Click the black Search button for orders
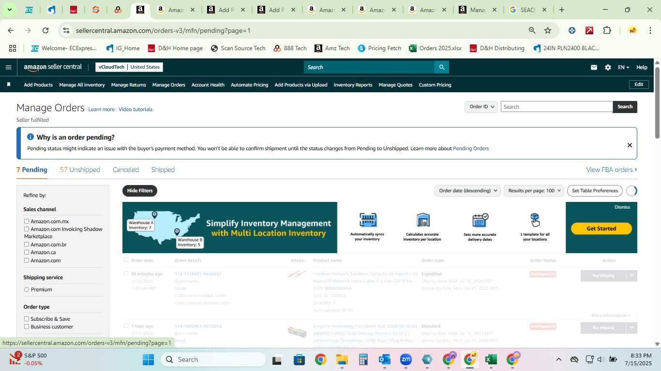 (x=625, y=107)
